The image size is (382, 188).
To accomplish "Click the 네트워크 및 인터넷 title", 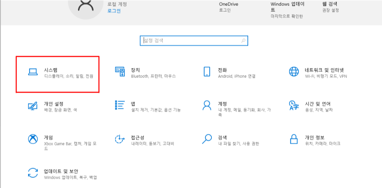I will click(324, 70).
